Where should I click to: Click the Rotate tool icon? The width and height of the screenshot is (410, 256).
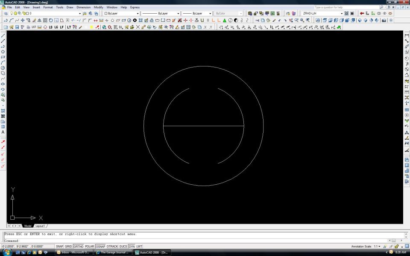[51, 20]
